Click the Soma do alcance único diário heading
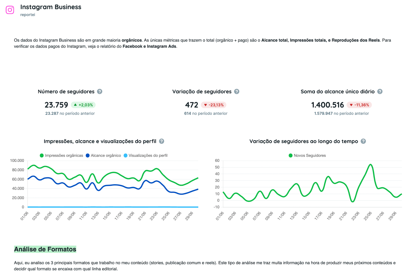This screenshot has width=409, height=276. (x=337, y=91)
